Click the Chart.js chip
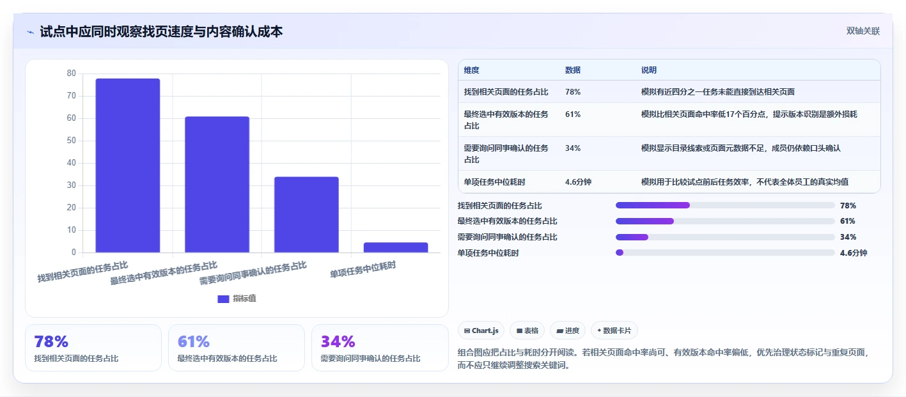Image resolution: width=906 pixels, height=397 pixels. pos(481,331)
